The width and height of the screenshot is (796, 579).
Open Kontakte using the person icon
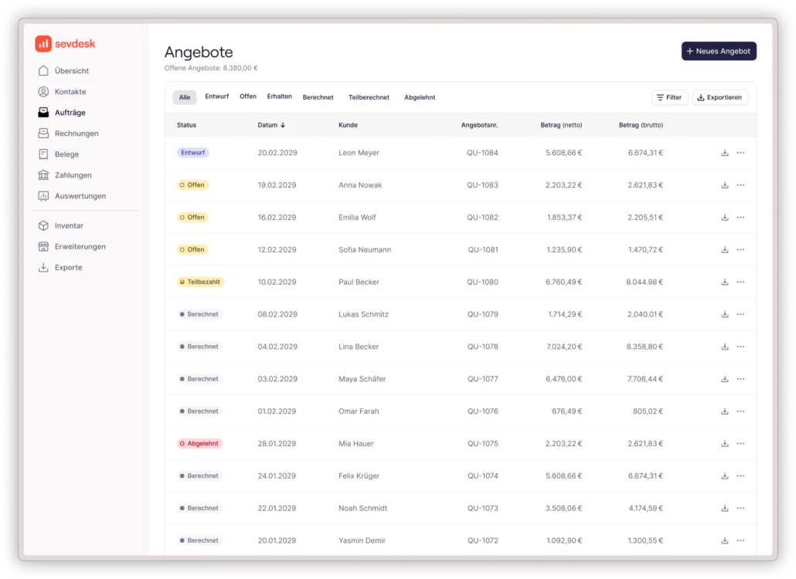[x=43, y=92]
